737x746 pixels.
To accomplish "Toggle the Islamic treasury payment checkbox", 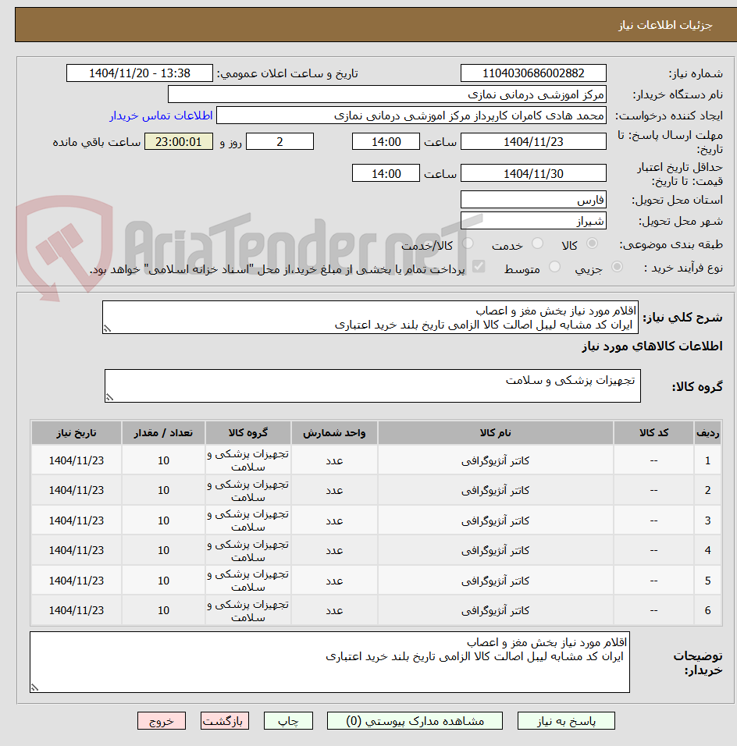I will pos(479,267).
